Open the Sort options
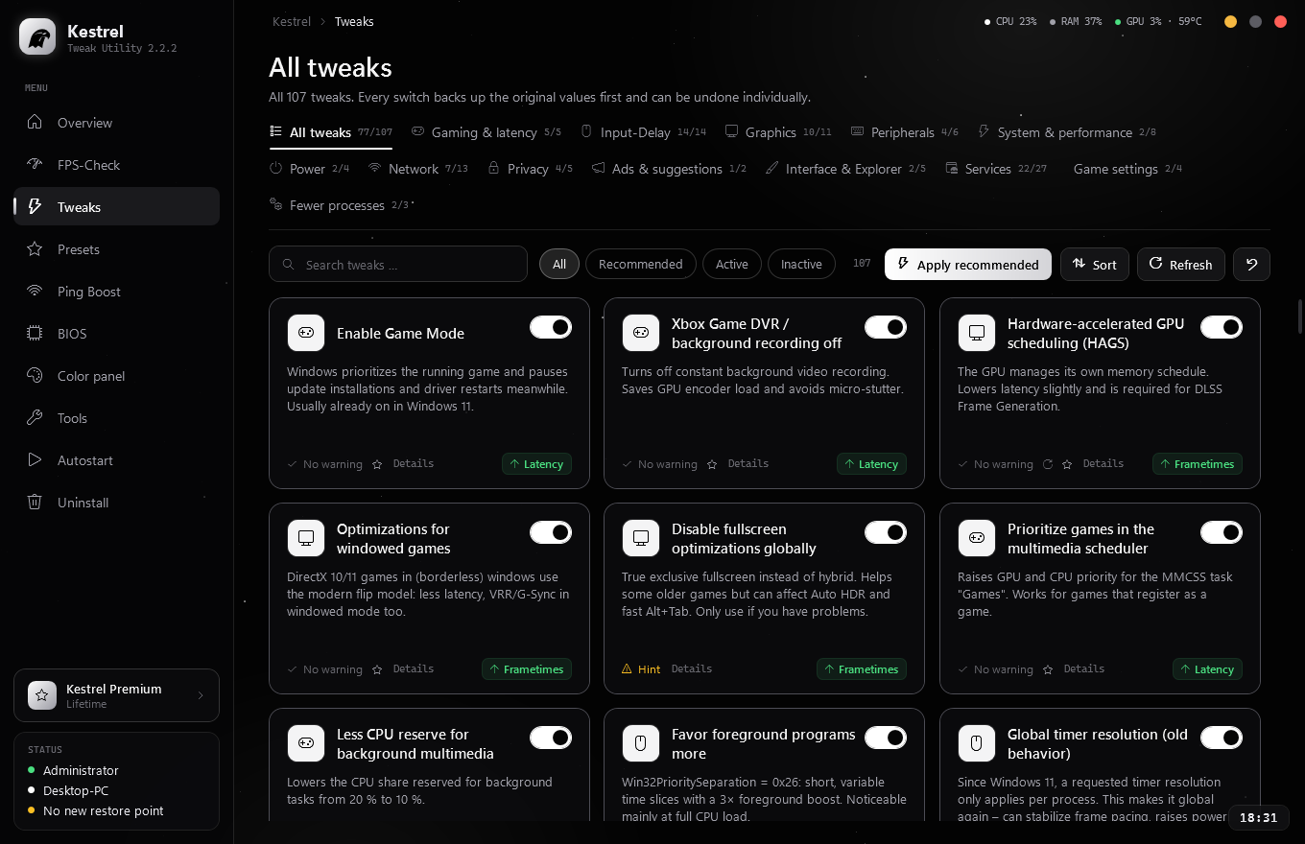The height and width of the screenshot is (844, 1305). click(1095, 265)
